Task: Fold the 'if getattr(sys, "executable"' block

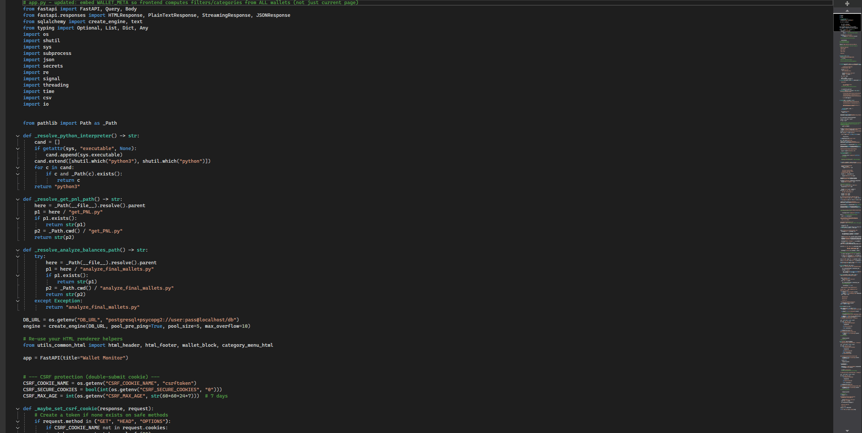Action: pyautogui.click(x=18, y=149)
